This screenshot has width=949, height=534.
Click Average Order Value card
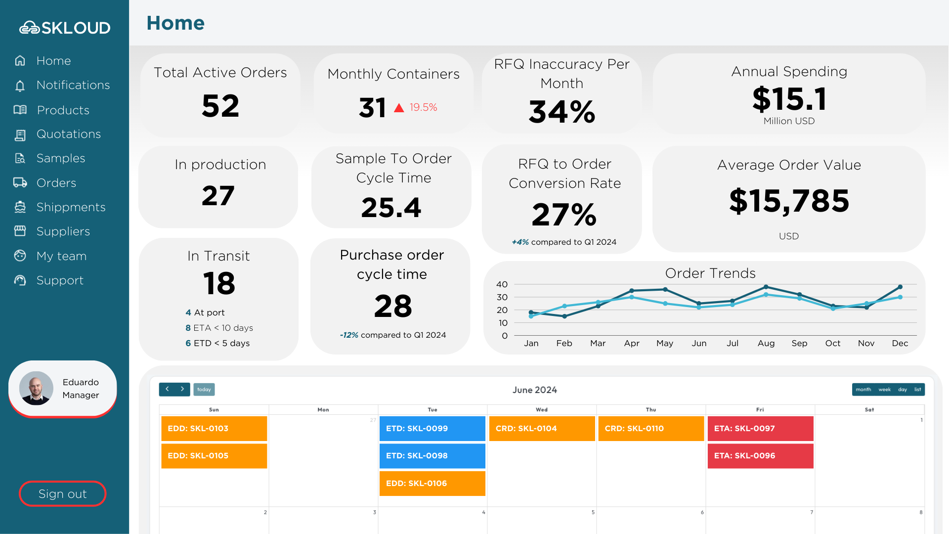789,199
